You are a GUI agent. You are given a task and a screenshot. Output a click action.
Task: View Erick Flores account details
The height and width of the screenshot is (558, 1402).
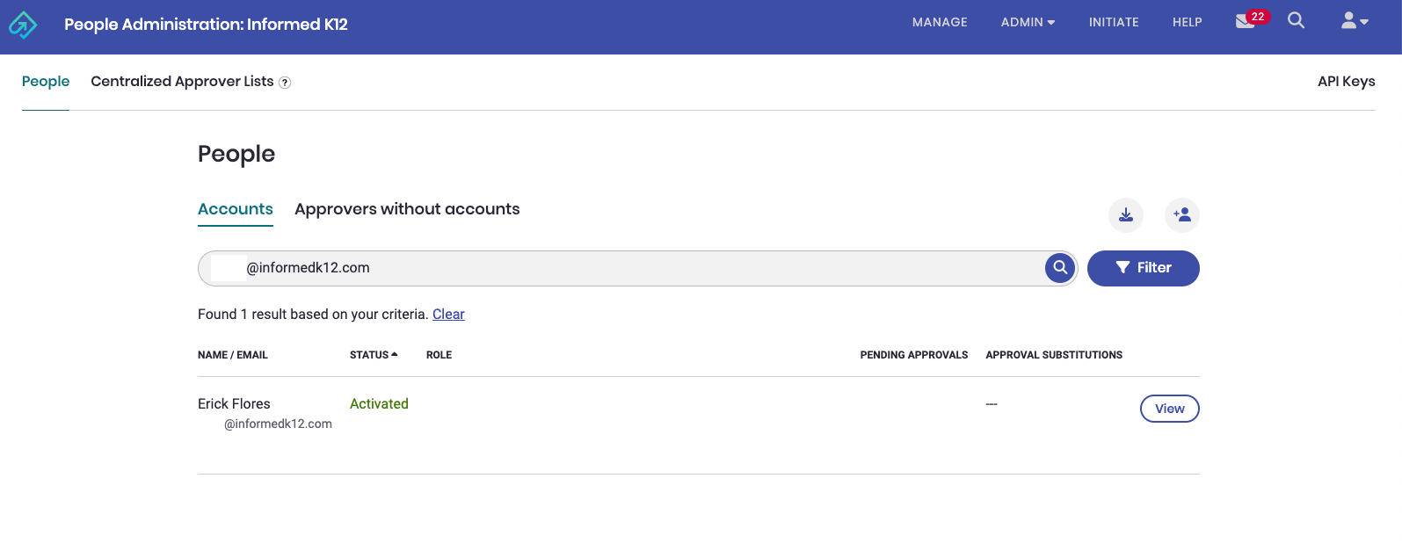[x=1169, y=409]
